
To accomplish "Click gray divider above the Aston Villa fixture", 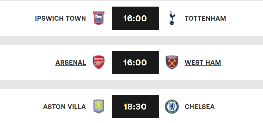I will [x=131, y=85].
